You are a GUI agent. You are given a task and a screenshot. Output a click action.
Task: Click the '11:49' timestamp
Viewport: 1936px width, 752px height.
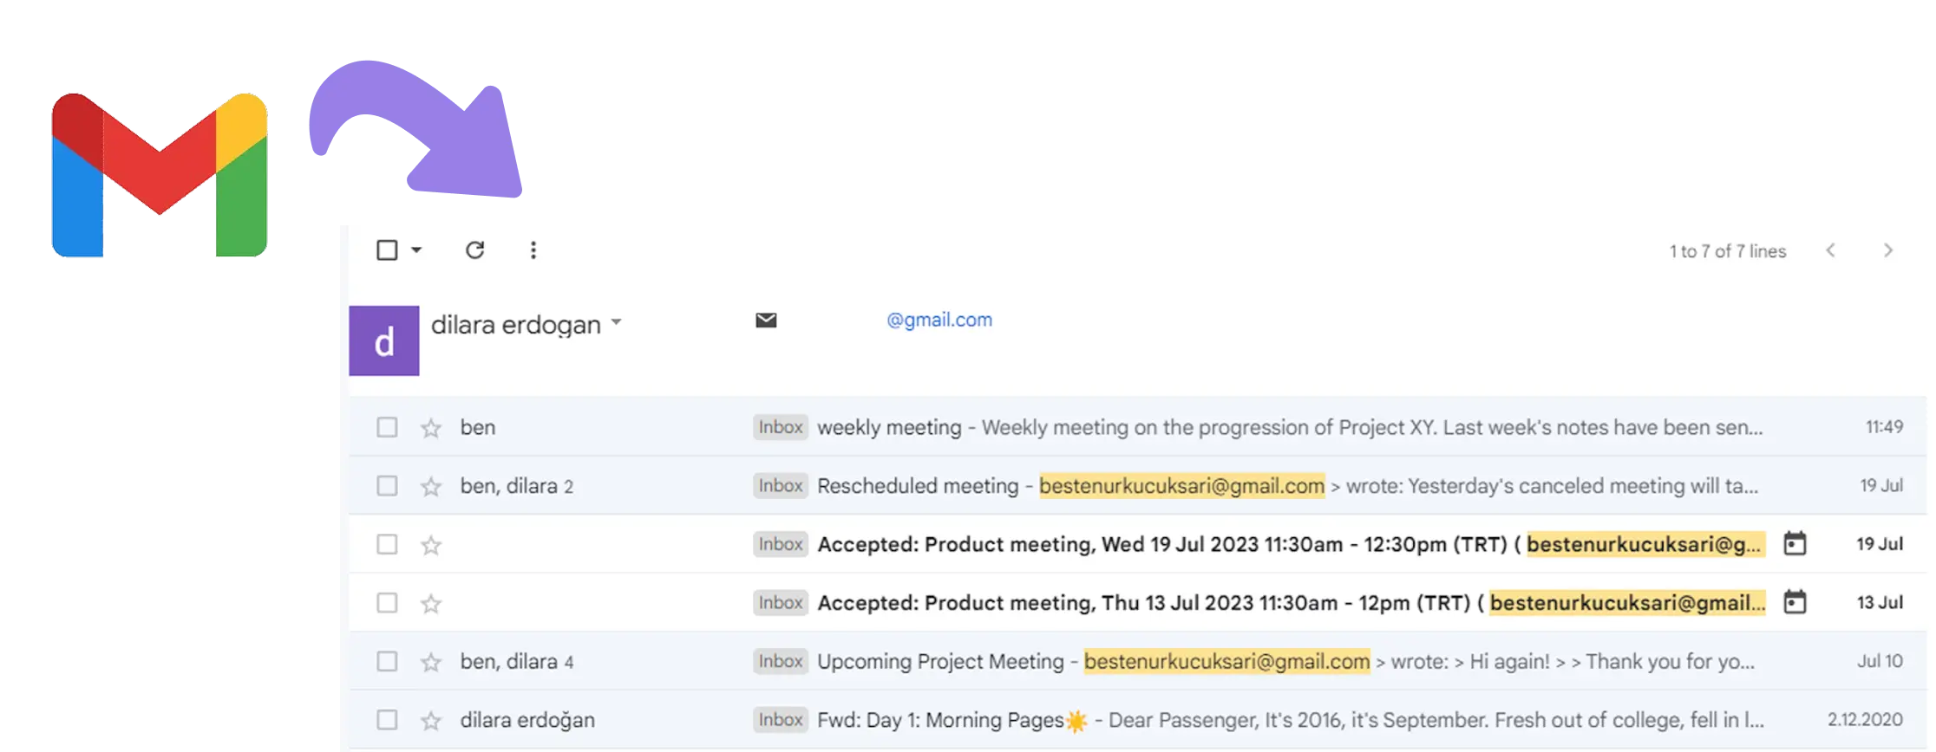click(1884, 427)
